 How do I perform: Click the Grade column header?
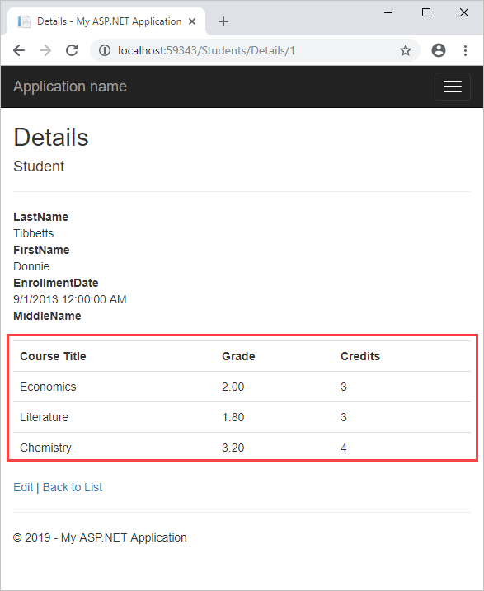coord(238,356)
